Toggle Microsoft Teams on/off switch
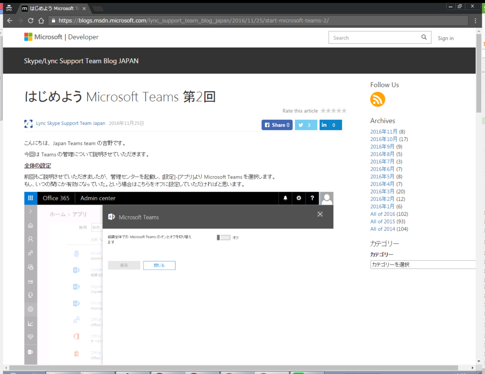This screenshot has height=374, width=485. (x=224, y=237)
